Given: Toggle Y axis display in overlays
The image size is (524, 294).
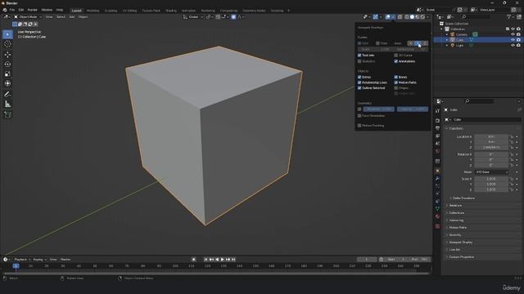Looking at the screenshot, I should [x=418, y=43].
